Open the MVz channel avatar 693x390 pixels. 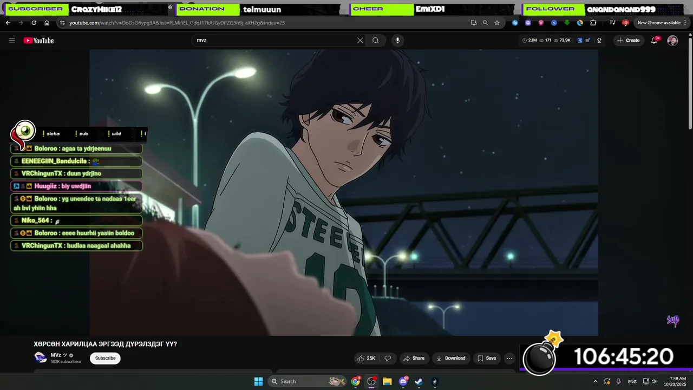(x=40, y=358)
